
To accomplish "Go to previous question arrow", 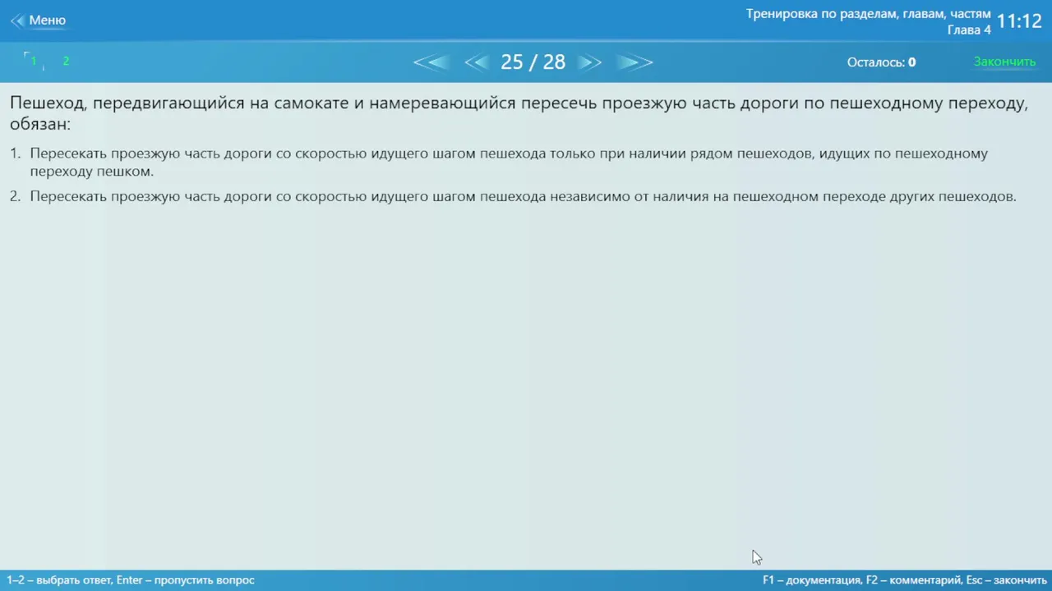I will tap(477, 62).
